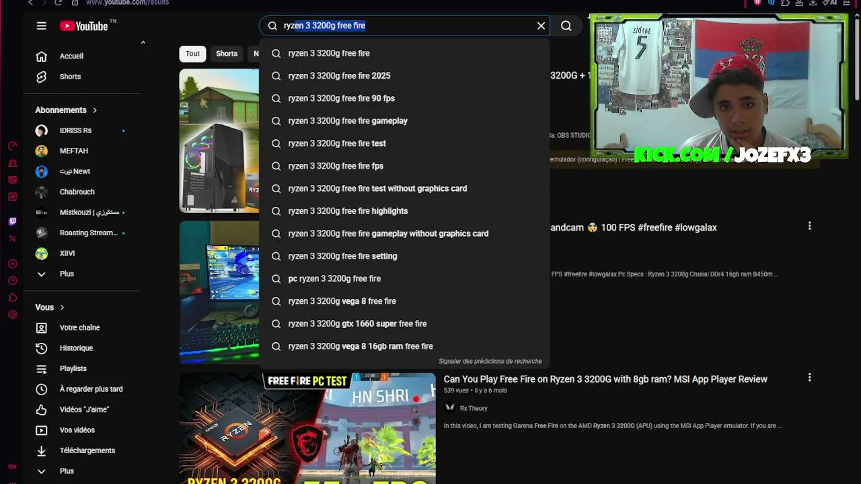Image resolution: width=861 pixels, height=484 pixels.
Task: Choose suggestion "ryzen 3 3200g free fire highlights"
Action: (404, 211)
